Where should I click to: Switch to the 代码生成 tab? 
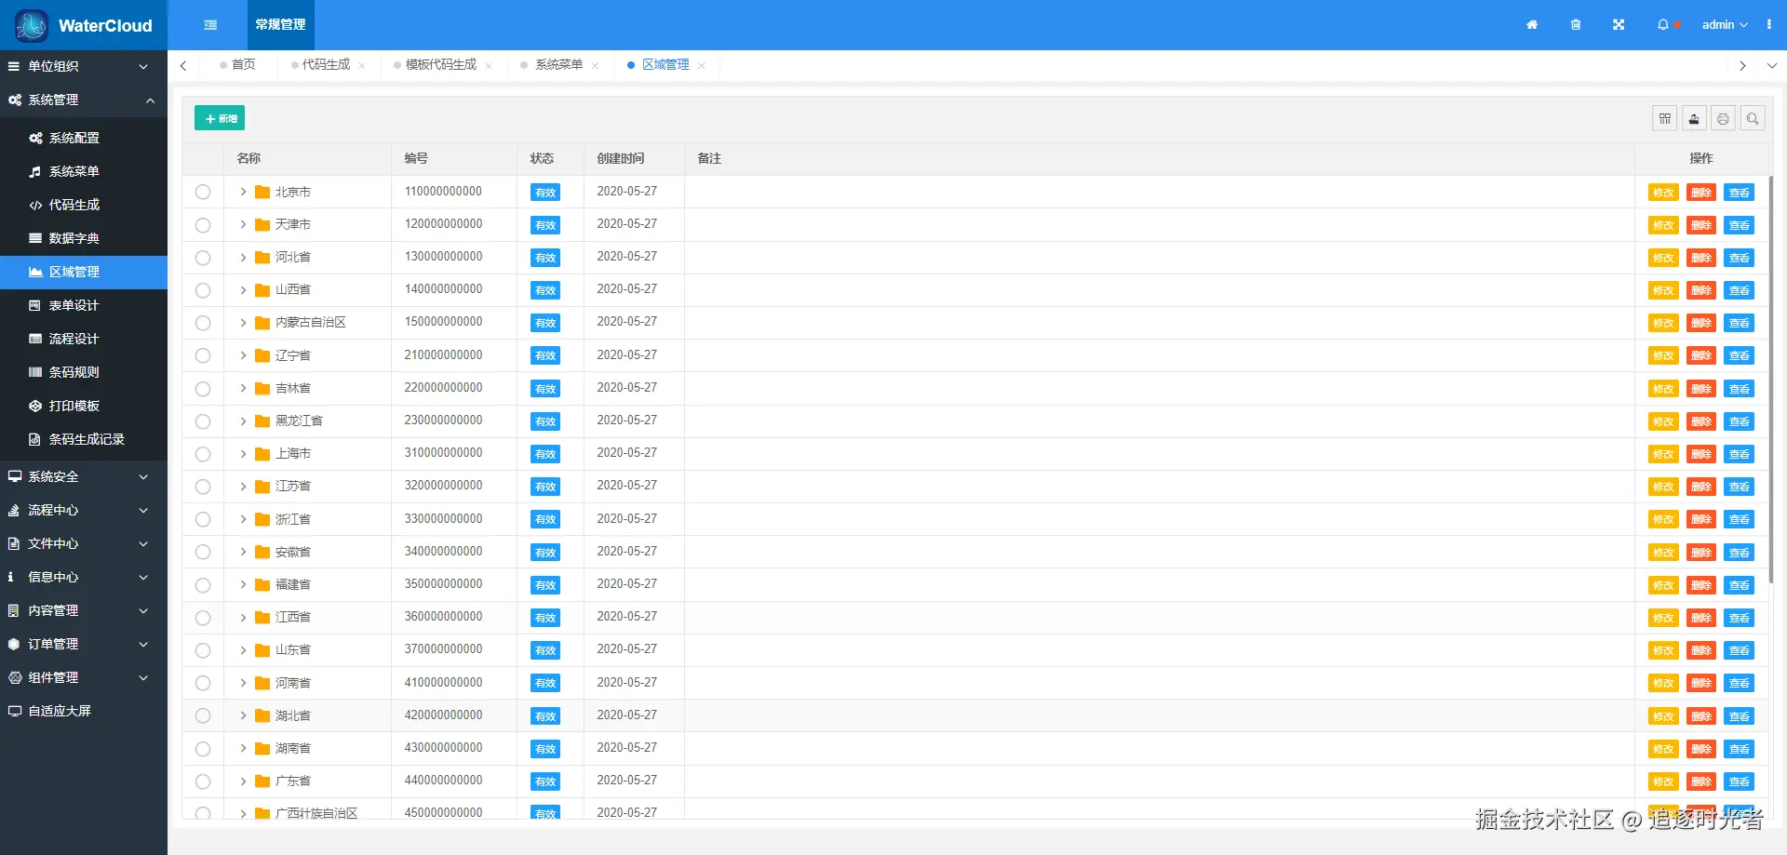(321, 65)
